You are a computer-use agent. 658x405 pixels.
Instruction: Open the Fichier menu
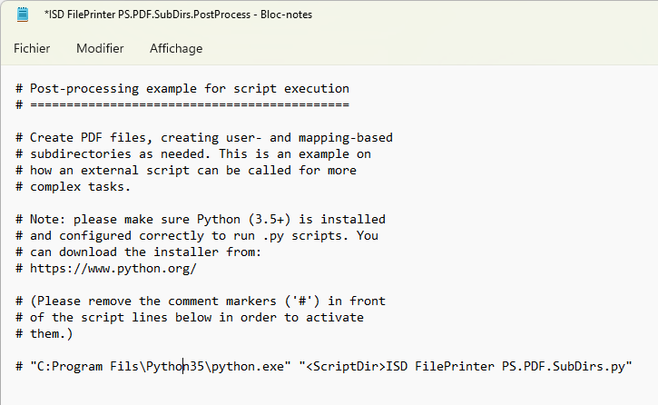pos(32,48)
